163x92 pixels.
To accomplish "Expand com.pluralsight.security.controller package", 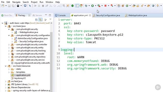I will [x=9, y=45].
